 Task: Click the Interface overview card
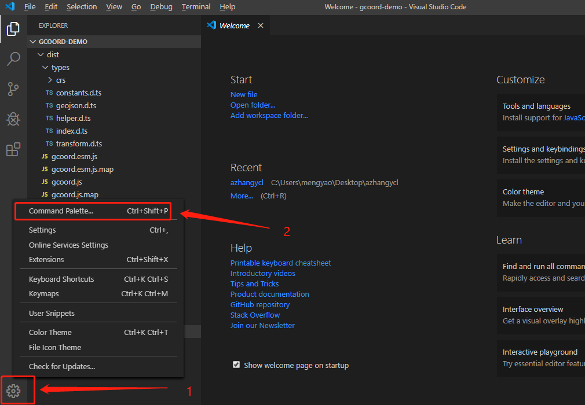pyautogui.click(x=541, y=315)
